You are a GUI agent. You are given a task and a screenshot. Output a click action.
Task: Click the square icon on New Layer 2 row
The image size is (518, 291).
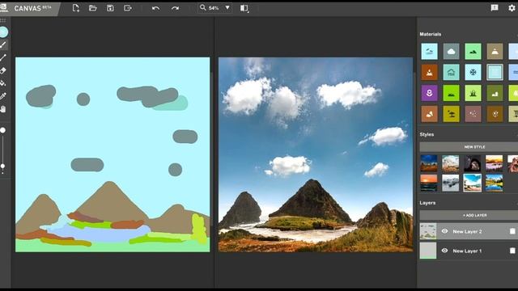click(512, 231)
